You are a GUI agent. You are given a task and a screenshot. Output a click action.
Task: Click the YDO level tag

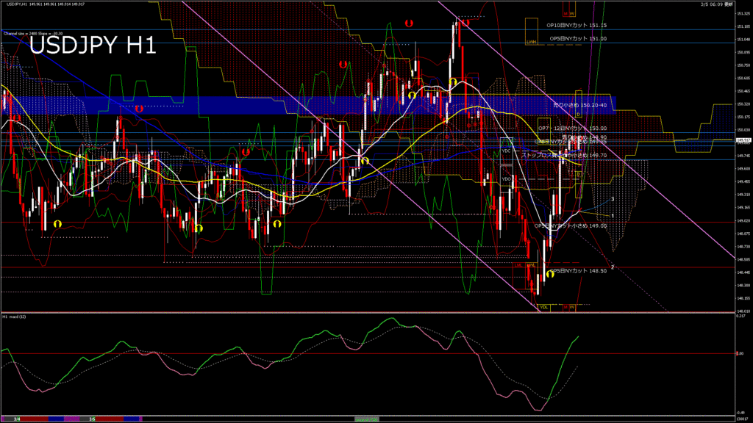point(506,178)
